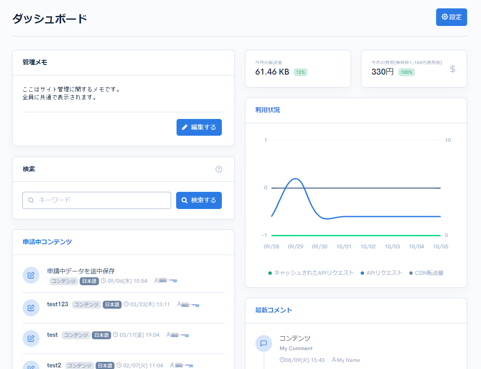Click edit icon for 申請中データを途中保存
Viewport: 481px width, 369px height.
tap(31, 275)
